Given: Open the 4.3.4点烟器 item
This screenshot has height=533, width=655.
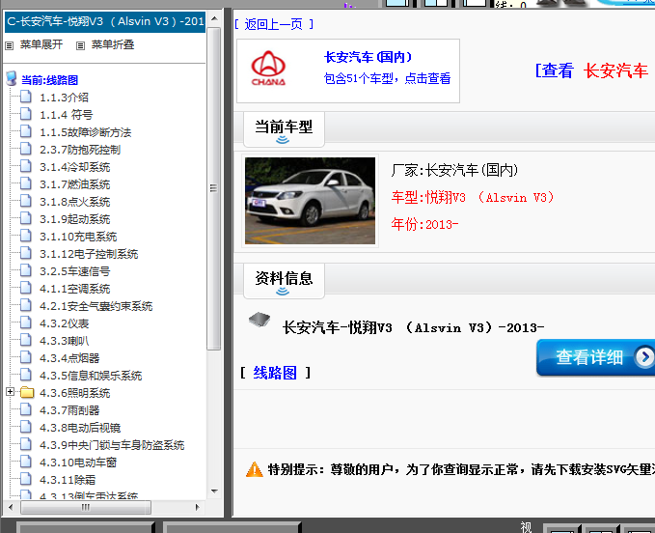Looking at the screenshot, I should [x=69, y=358].
